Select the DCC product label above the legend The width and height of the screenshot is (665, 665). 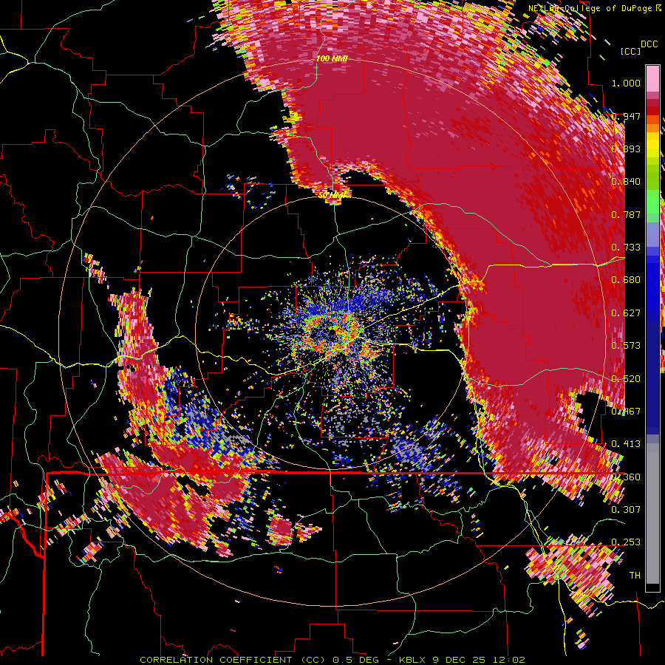pyautogui.click(x=649, y=44)
